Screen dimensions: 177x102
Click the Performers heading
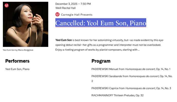17,61
